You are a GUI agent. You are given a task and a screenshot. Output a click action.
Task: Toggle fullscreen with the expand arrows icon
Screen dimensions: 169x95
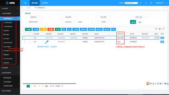151,3
